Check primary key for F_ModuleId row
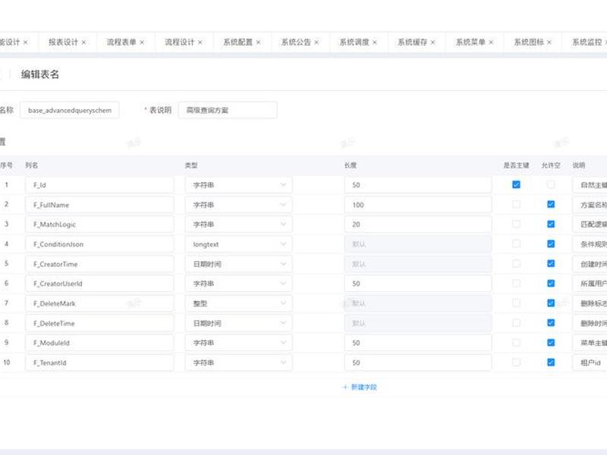This screenshot has width=607, height=455. click(516, 343)
